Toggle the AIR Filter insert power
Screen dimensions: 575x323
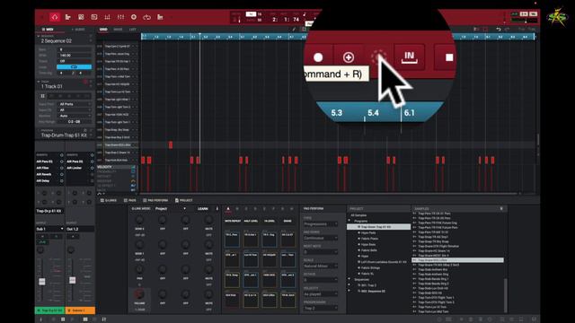pos(61,168)
